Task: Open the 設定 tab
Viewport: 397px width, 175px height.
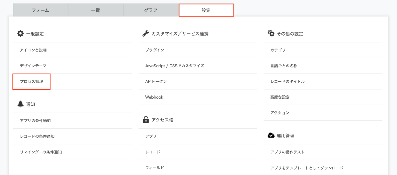Action: click(206, 10)
